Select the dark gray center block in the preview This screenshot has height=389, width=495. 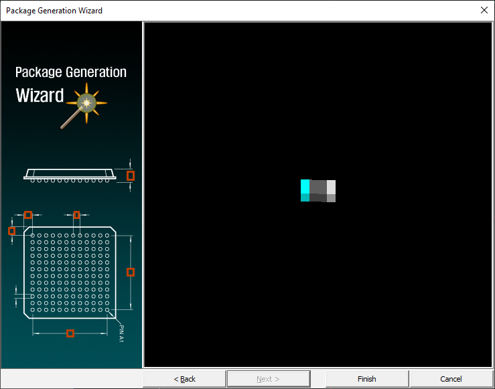coord(318,190)
